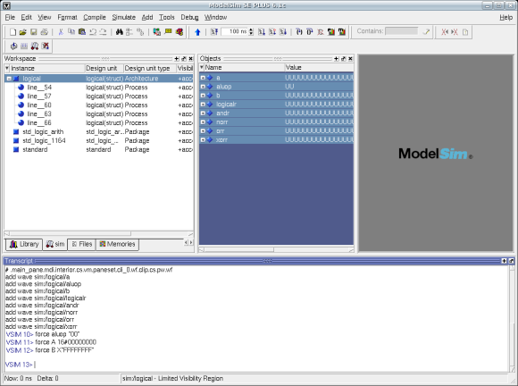Expand signal a in Objects pane
518x386 pixels.
[x=203, y=78]
